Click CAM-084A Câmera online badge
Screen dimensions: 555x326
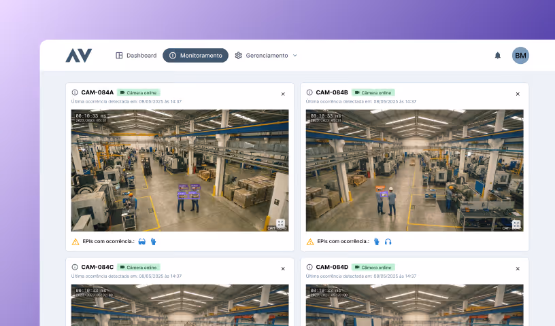138,92
